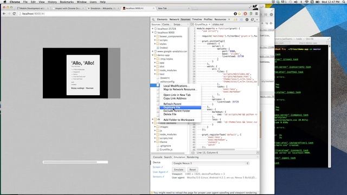347x195 pixels.
Task: Collapse the localhost:9000 tree node
Action: [152, 32]
